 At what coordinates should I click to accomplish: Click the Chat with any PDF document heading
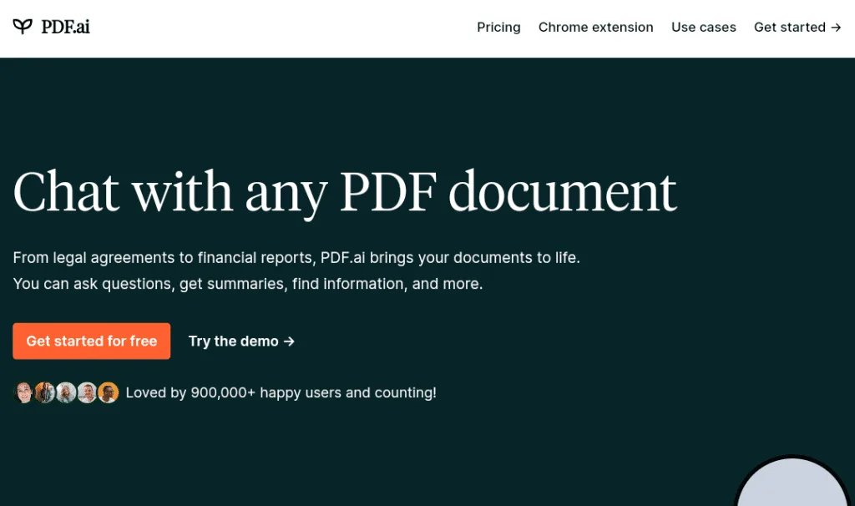click(344, 192)
